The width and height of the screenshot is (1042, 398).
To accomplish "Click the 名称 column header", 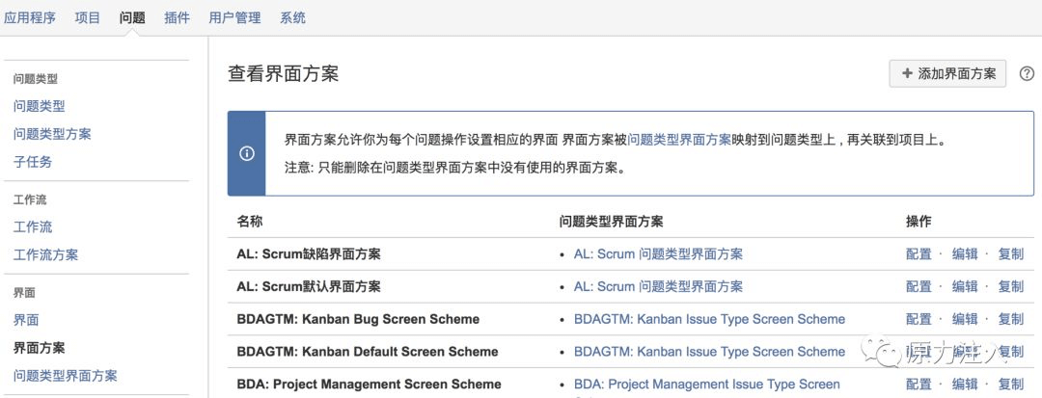I will point(250,222).
